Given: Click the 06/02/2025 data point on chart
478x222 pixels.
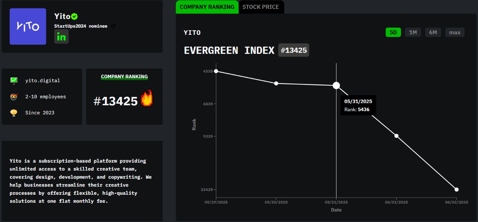Looking at the screenshot, I should point(456,189).
